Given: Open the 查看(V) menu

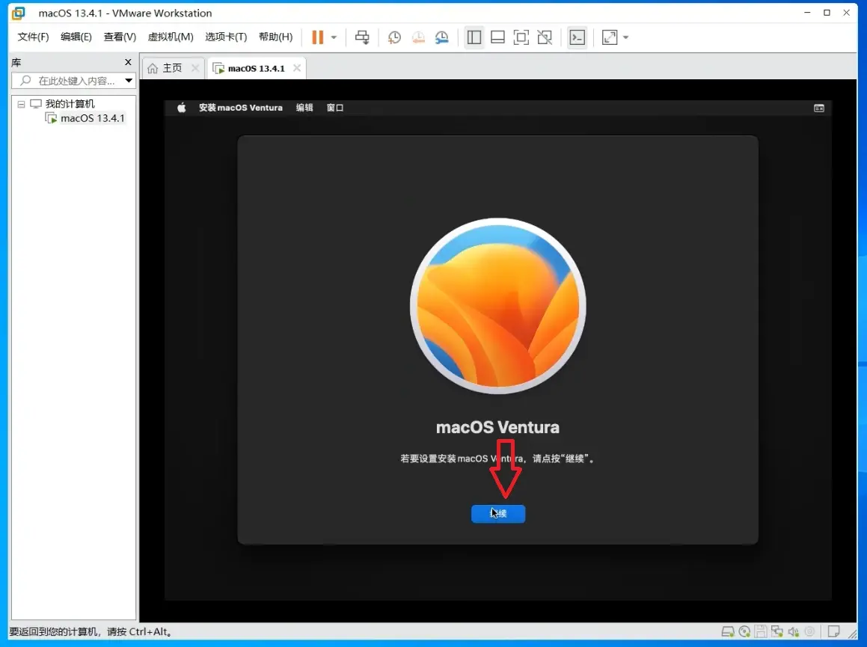Looking at the screenshot, I should (x=120, y=37).
